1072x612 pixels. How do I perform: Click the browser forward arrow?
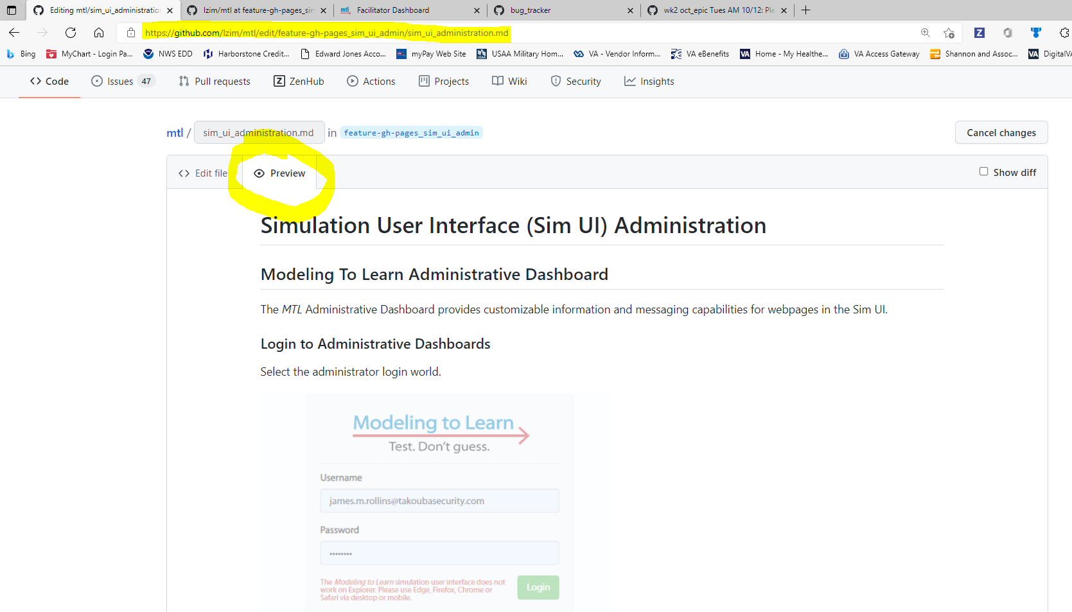click(x=42, y=32)
